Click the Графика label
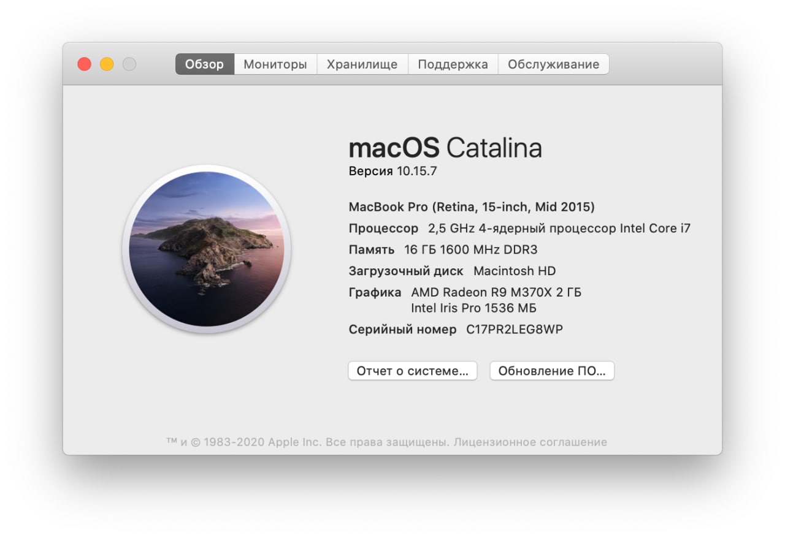The height and width of the screenshot is (538, 785). [375, 293]
